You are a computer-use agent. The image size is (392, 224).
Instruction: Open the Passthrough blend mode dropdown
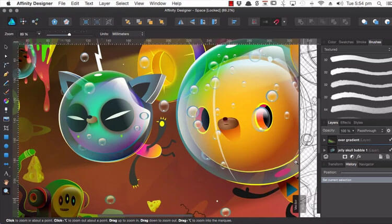coord(370,131)
